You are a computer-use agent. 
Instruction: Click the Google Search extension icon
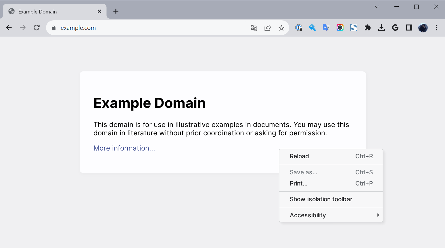(395, 28)
